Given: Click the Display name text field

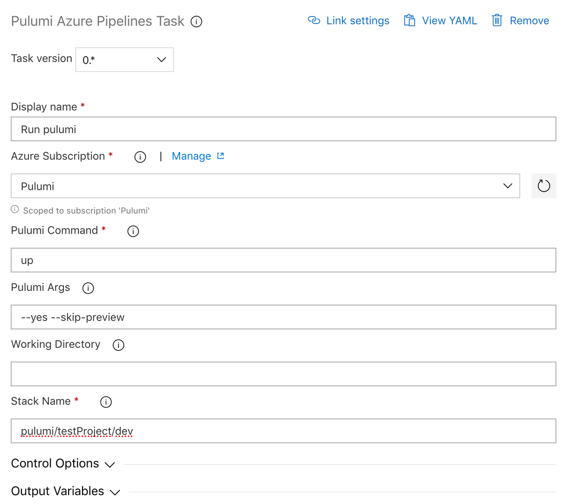Looking at the screenshot, I should (283, 129).
